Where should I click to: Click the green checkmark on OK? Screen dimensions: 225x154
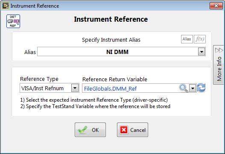pyautogui.click(x=82, y=130)
